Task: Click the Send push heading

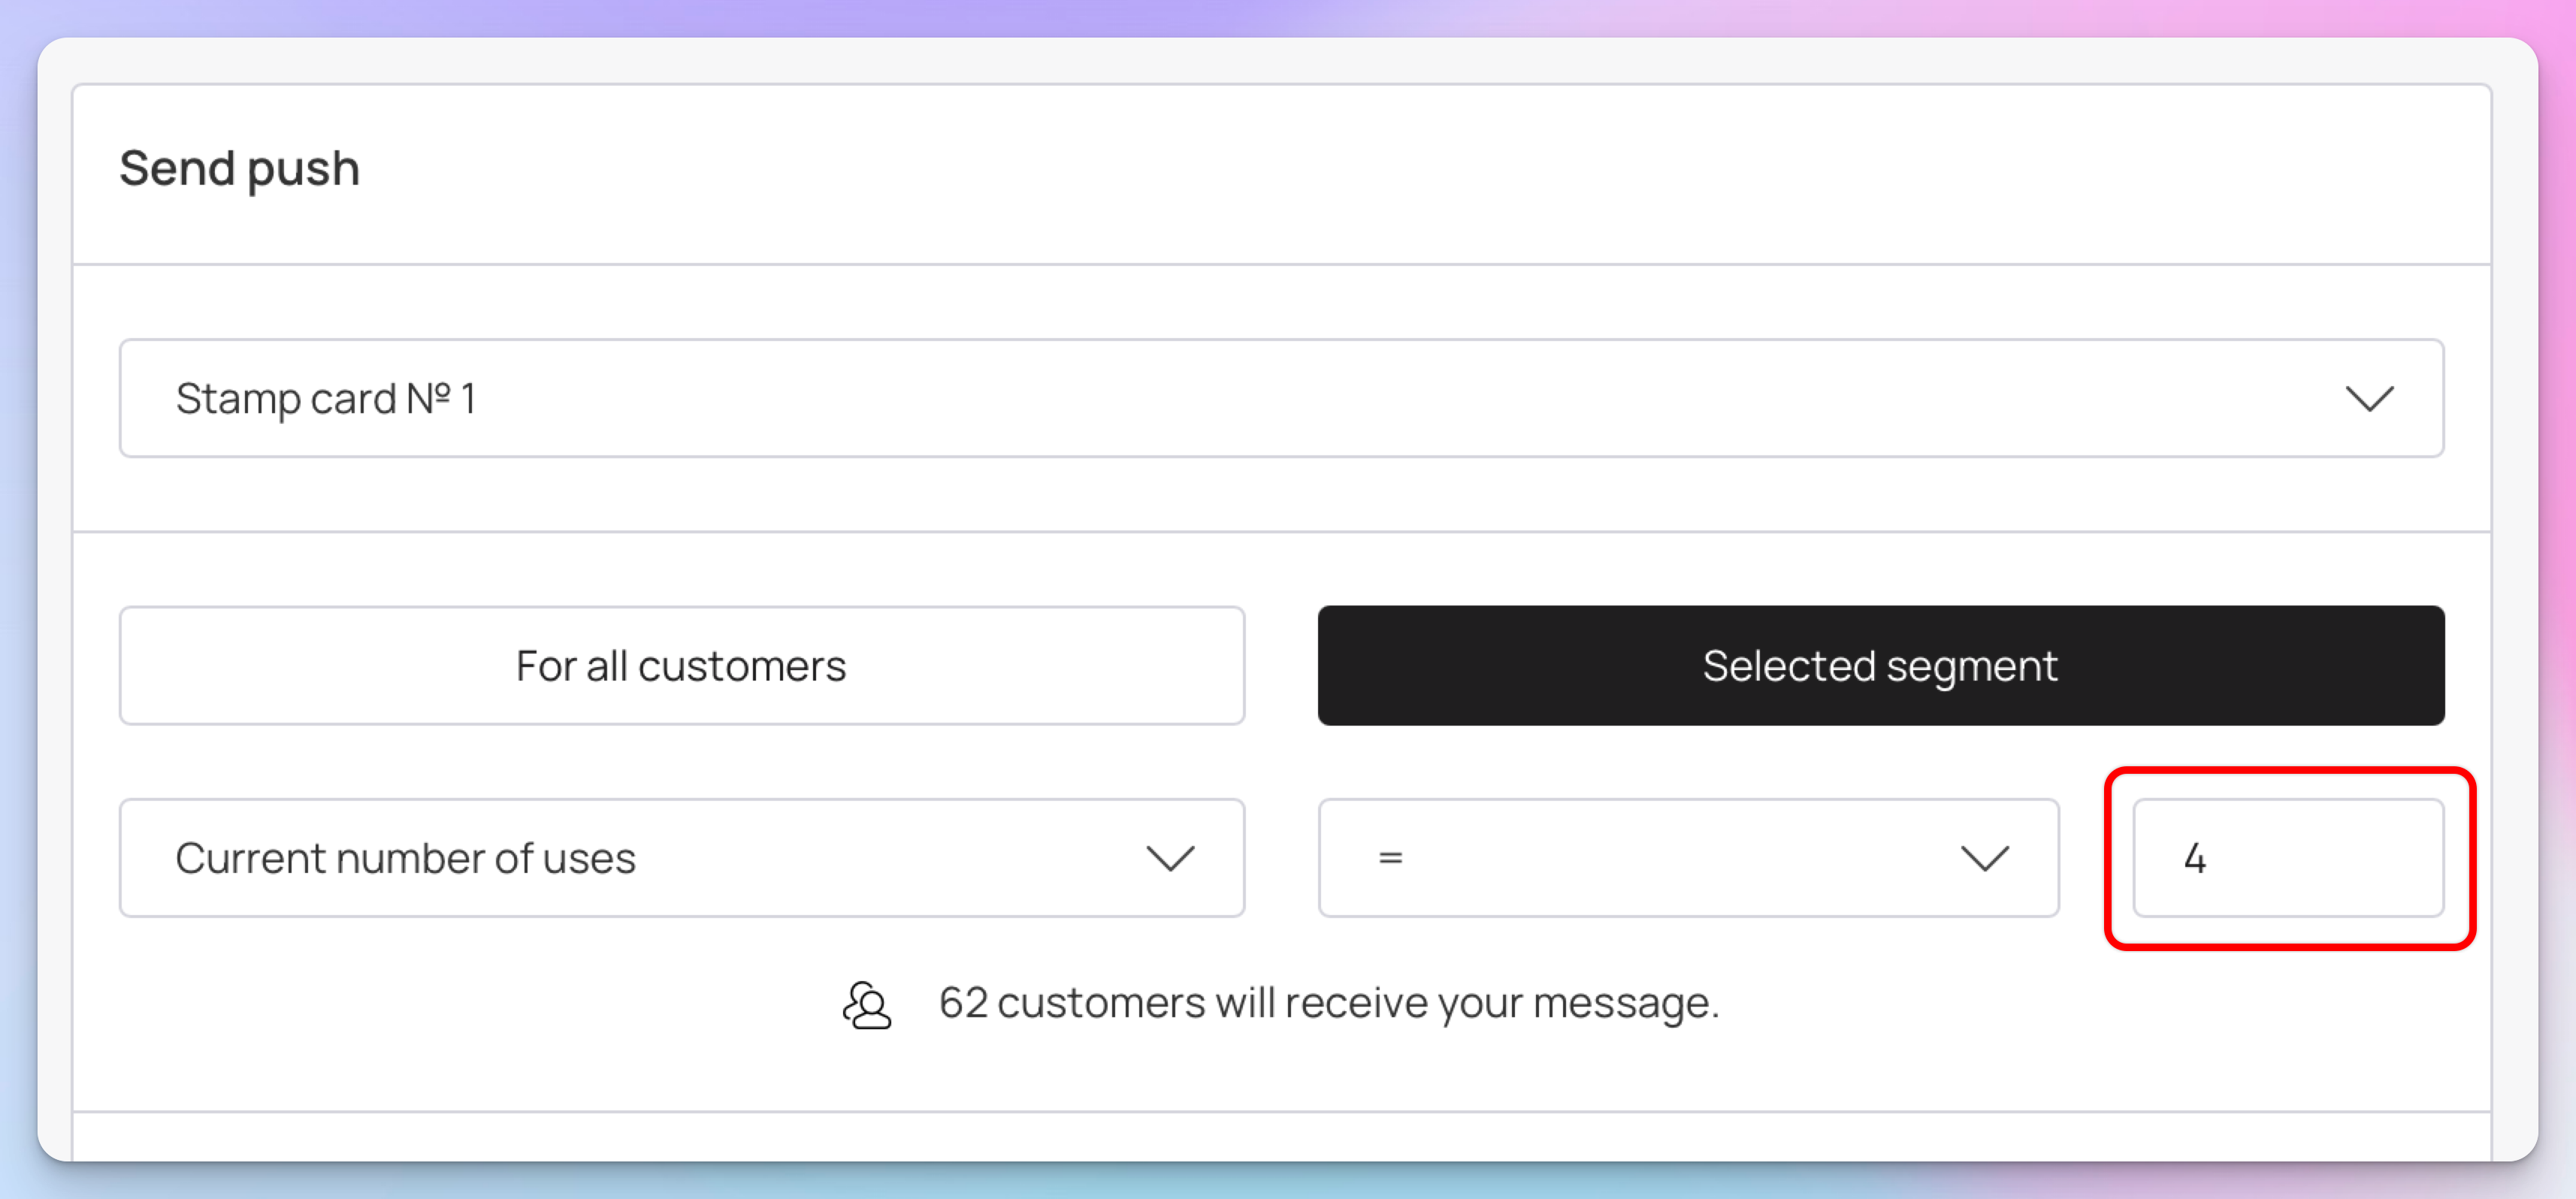Action: tap(239, 168)
